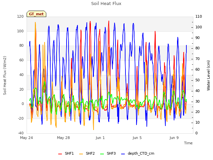Click the Soil Heat Flux chart title
The width and height of the screenshot is (213, 160).
pos(106,4)
